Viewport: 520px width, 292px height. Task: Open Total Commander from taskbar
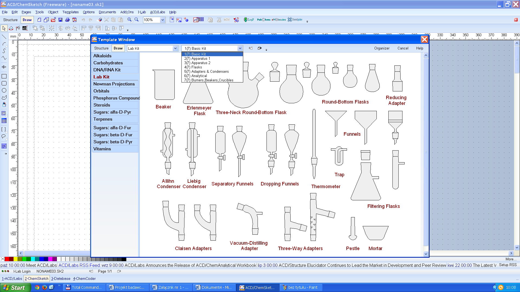pyautogui.click(x=84, y=287)
